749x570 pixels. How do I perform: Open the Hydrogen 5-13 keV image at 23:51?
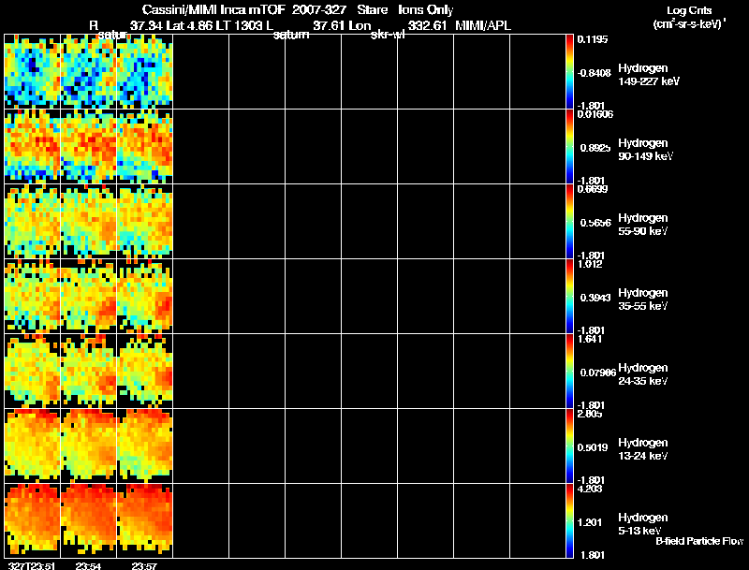pos(33,520)
